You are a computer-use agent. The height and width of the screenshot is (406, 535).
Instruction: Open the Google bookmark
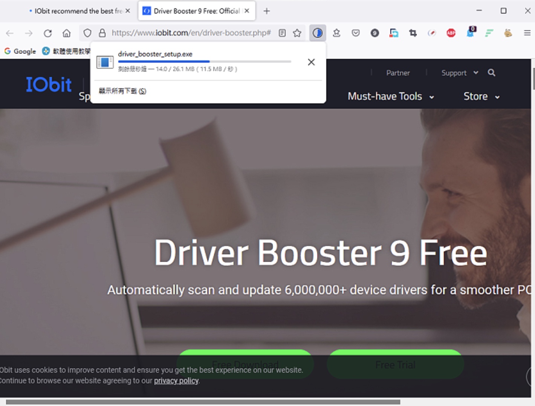20,51
